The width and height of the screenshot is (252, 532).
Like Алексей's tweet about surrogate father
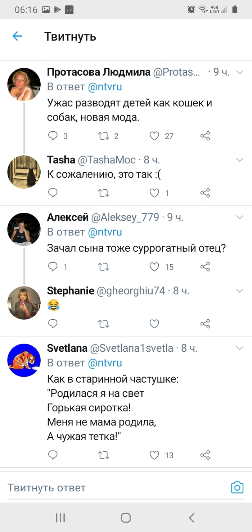pyautogui.click(x=154, y=267)
